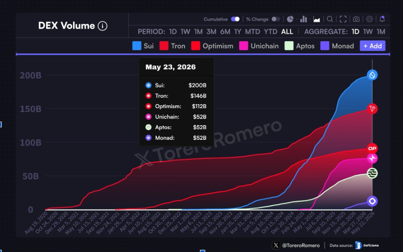The image size is (403, 252).
Task: Set aggregate to 1M
Action: click(x=381, y=32)
